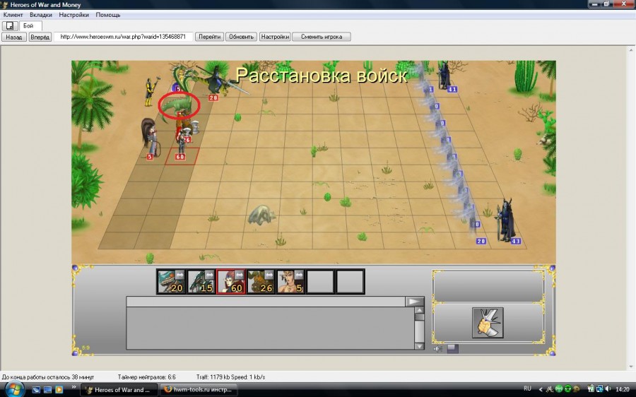
Task: Send chat message with the arrow button
Action: coord(415,302)
